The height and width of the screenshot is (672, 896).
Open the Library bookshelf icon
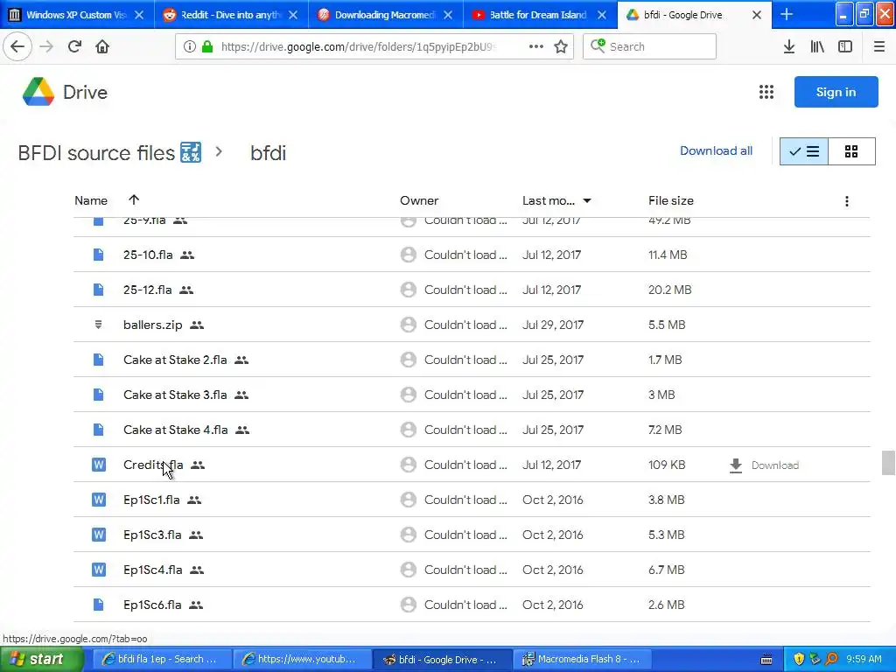[x=817, y=46]
